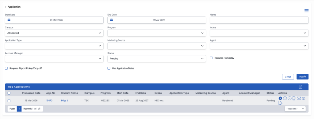Click the edit document icon for Priya J

click(x=280, y=103)
